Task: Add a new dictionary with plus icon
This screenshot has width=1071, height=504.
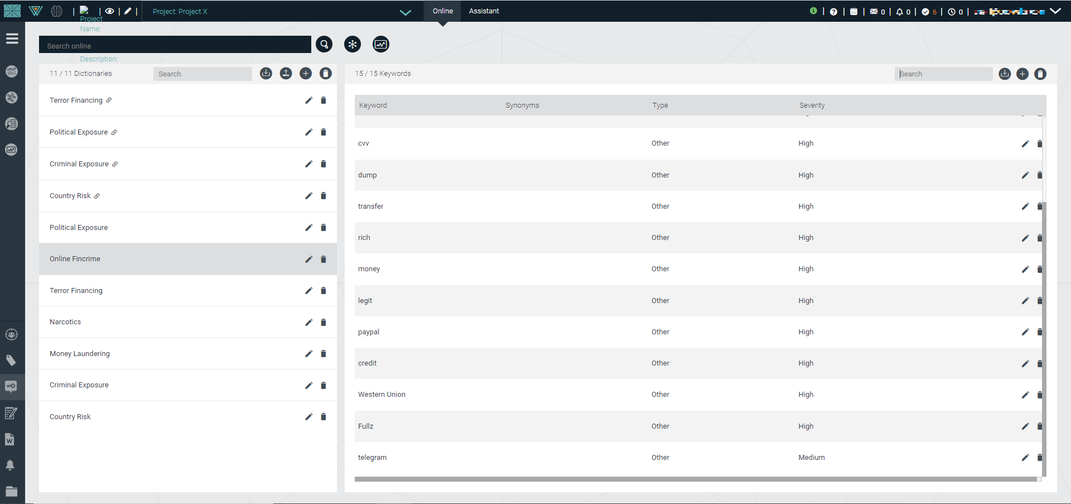Action: pos(306,74)
